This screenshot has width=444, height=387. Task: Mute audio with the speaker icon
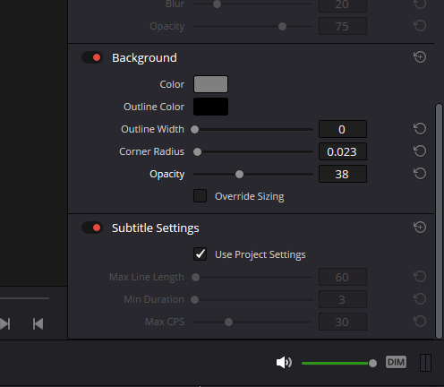[284, 363]
